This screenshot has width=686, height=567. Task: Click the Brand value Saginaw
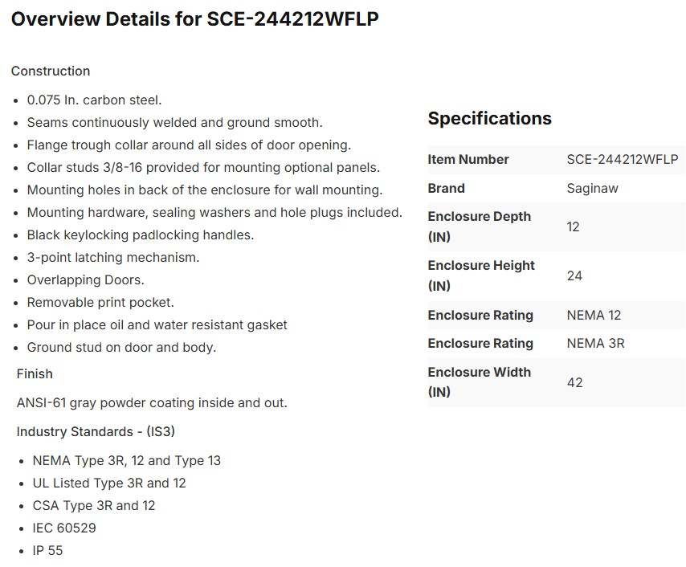pyautogui.click(x=592, y=188)
